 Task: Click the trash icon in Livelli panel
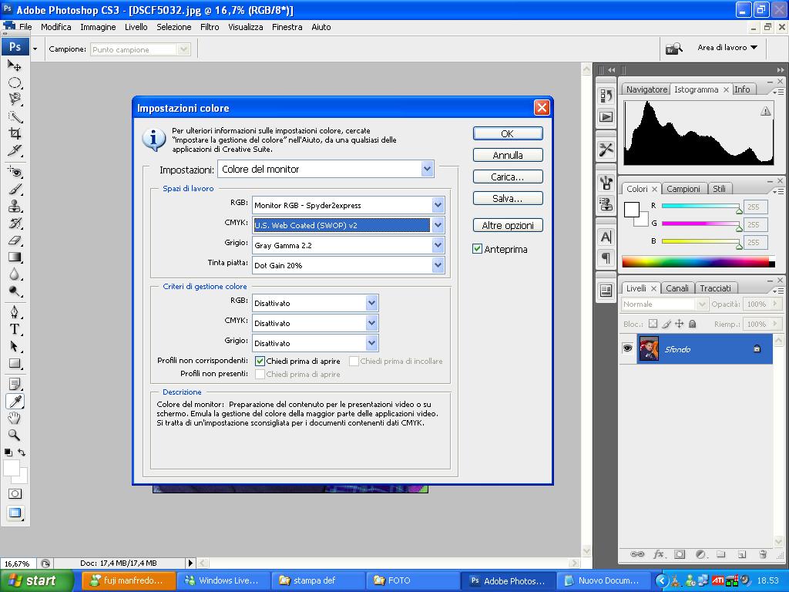pos(763,554)
